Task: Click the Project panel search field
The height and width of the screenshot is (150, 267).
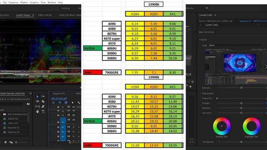Action: (x=12, y=104)
